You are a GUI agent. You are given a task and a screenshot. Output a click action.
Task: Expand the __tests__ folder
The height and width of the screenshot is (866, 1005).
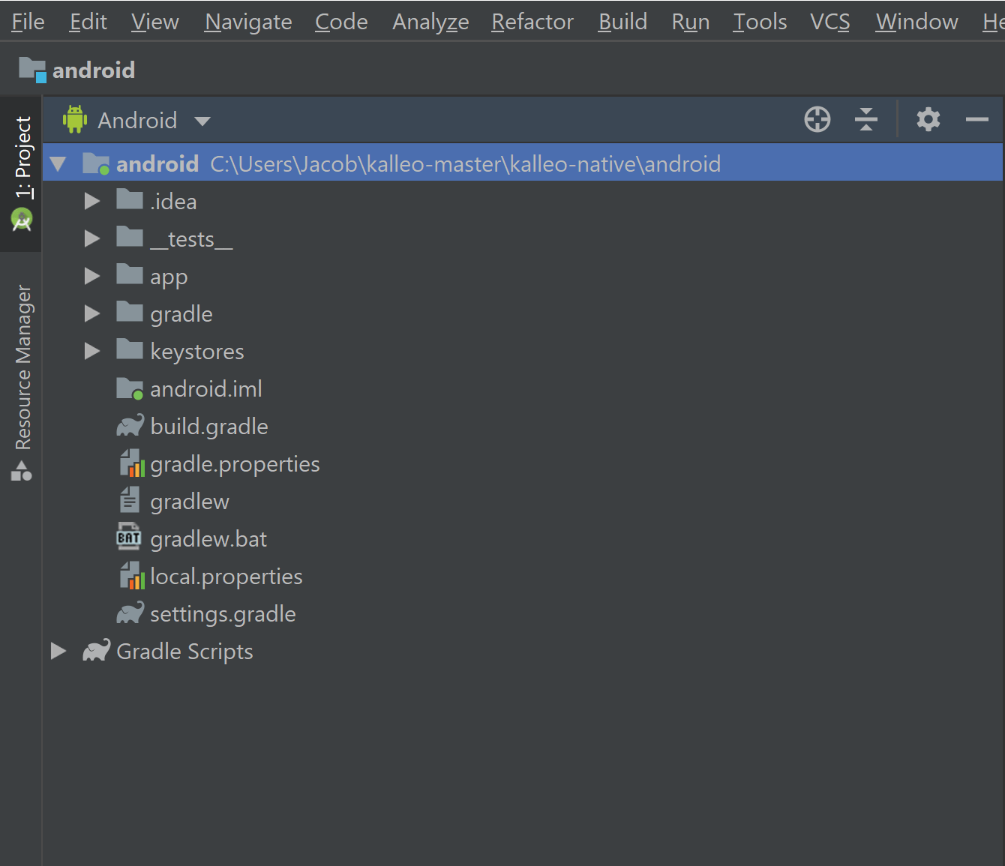[92, 238]
